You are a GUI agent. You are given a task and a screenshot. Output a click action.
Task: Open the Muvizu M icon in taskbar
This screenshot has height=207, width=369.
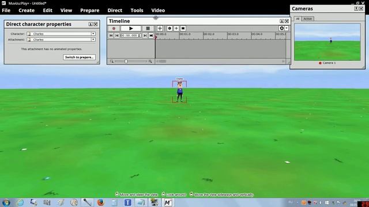tap(167, 202)
